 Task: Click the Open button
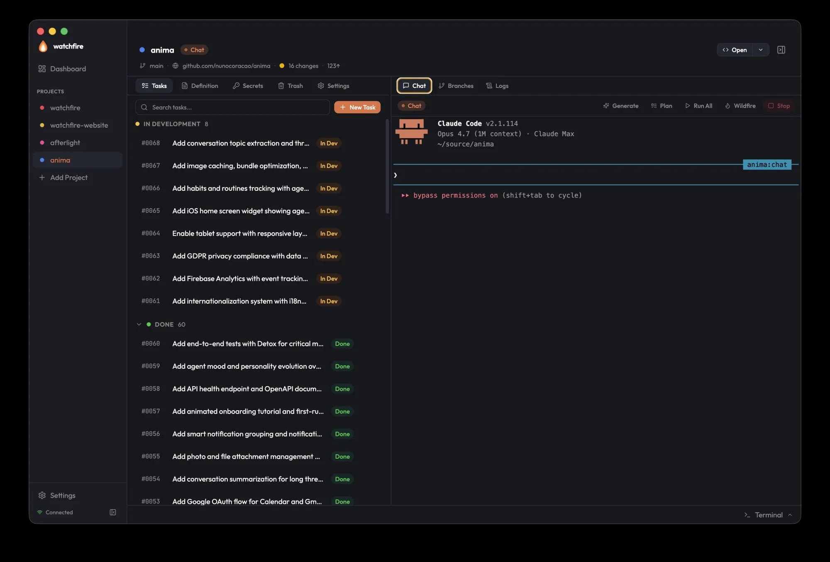pos(735,50)
